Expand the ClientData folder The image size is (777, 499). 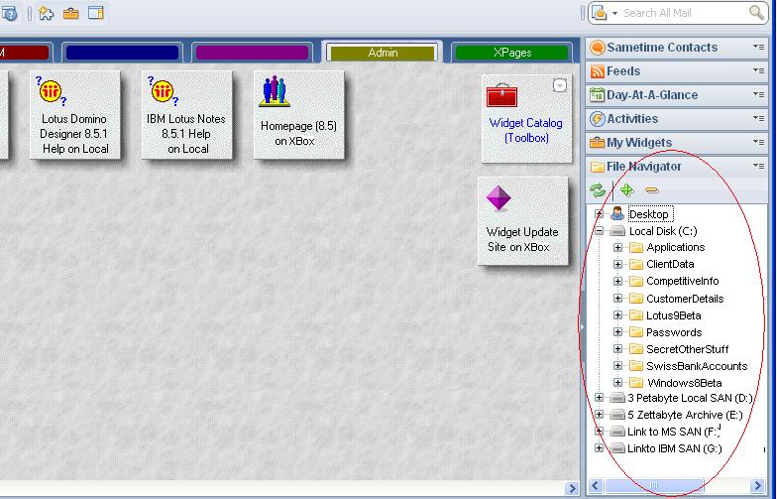coord(617,264)
